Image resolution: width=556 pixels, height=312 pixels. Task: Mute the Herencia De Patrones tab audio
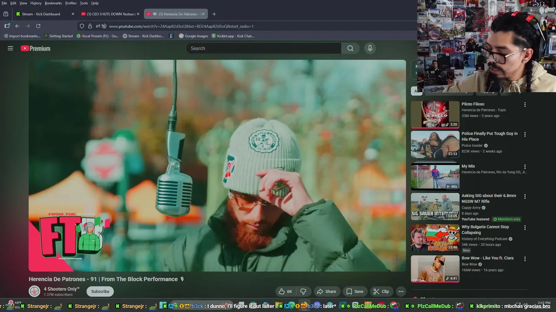pos(155,14)
